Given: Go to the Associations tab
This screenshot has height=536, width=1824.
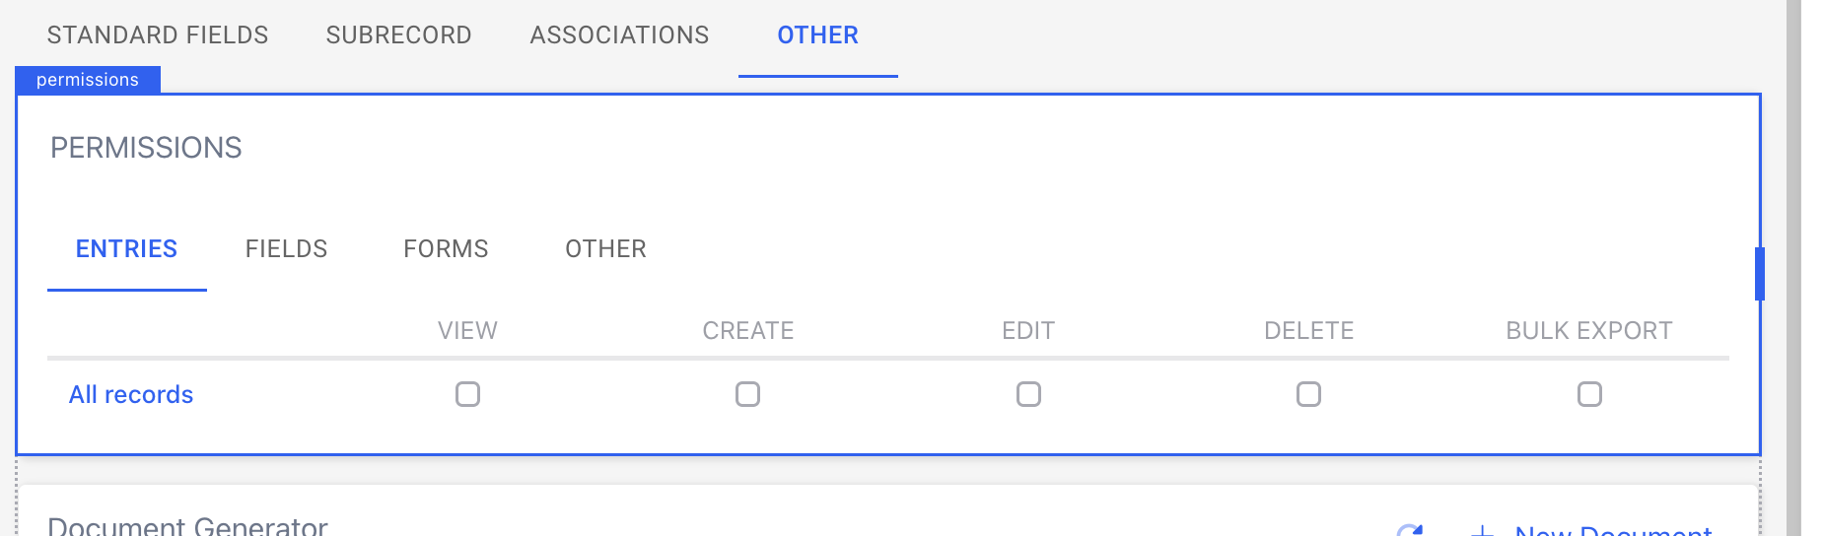Looking at the screenshot, I should point(619,35).
